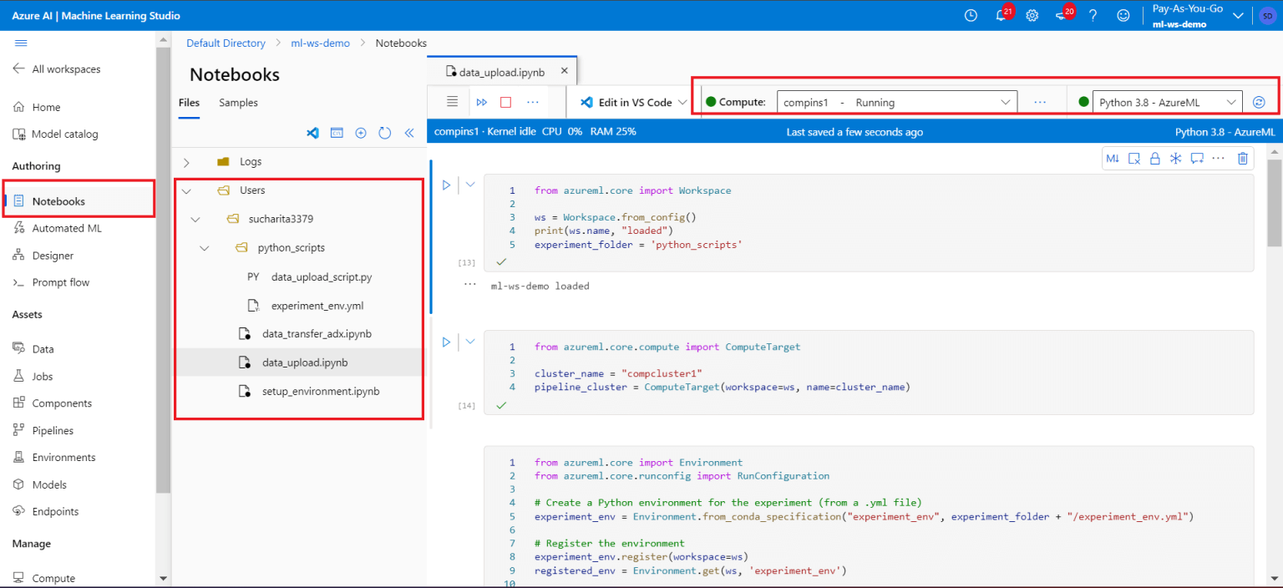
Task: Refresh the file explorer list
Action: pos(385,133)
